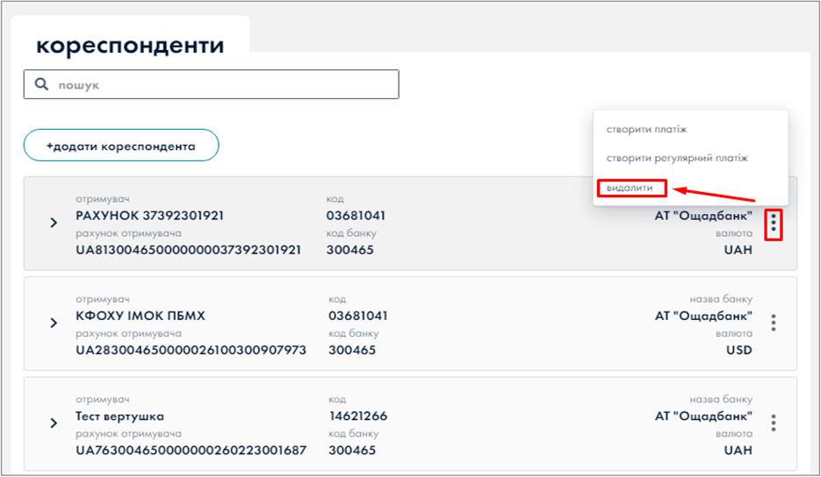The image size is (821, 477).
Task: Click recipient name Тест вертушка
Action: [120, 416]
